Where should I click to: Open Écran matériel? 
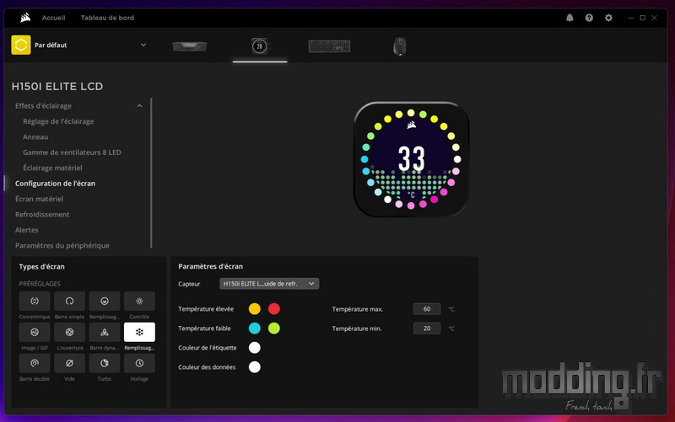(x=39, y=199)
